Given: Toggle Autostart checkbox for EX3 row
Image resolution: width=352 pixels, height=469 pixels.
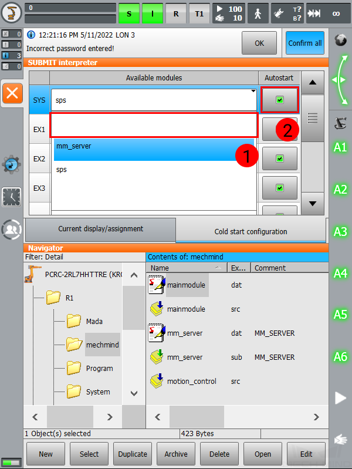Looking at the screenshot, I should click(280, 188).
